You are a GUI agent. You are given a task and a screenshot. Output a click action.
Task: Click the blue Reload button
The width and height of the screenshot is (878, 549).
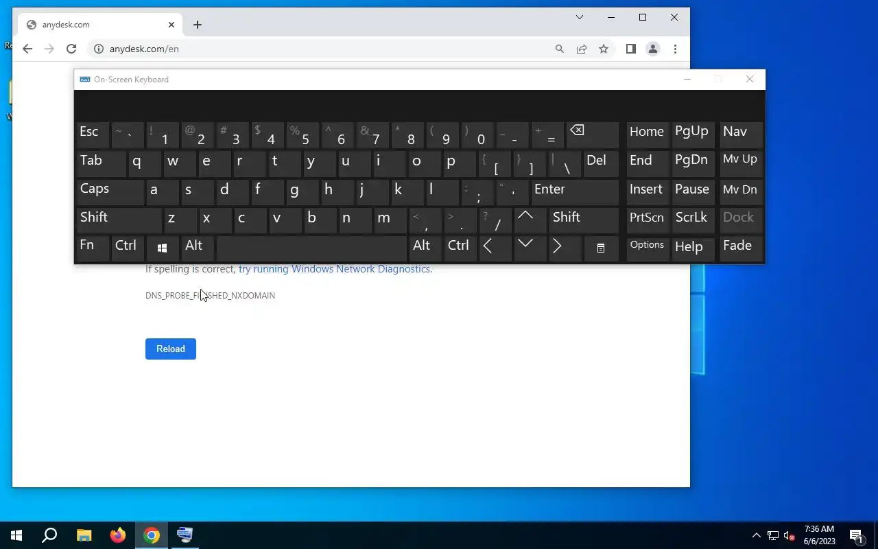pos(171,349)
